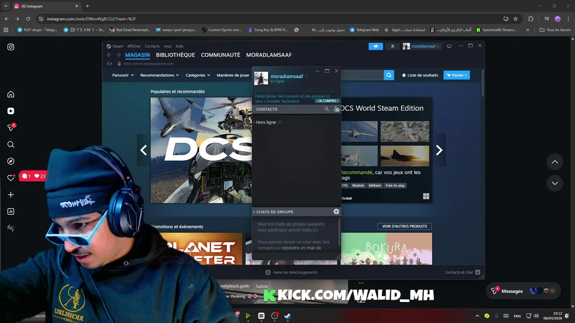The image size is (575, 323).
Task: Click the Militaire tag
Action: [x=375, y=186]
